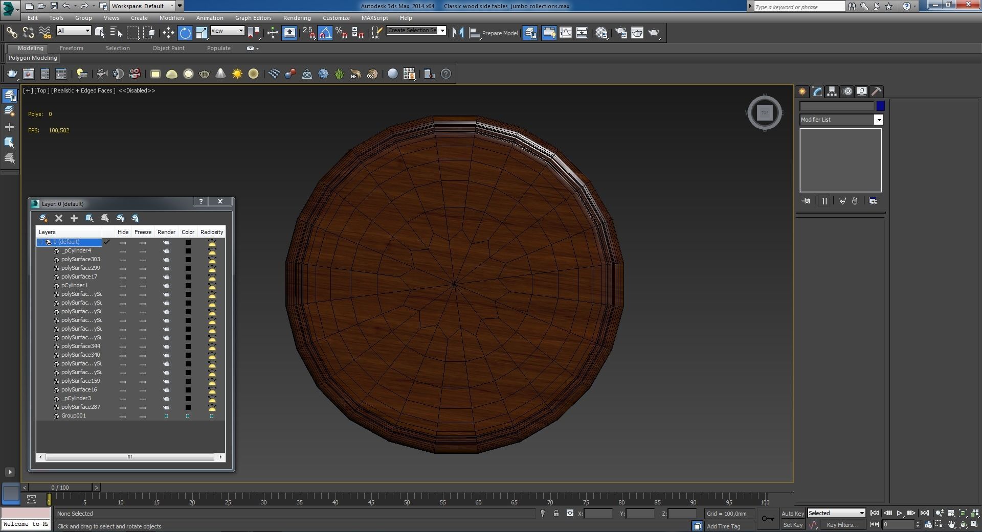The image size is (982, 532).
Task: Activate Select and Move tool
Action: tap(168, 33)
